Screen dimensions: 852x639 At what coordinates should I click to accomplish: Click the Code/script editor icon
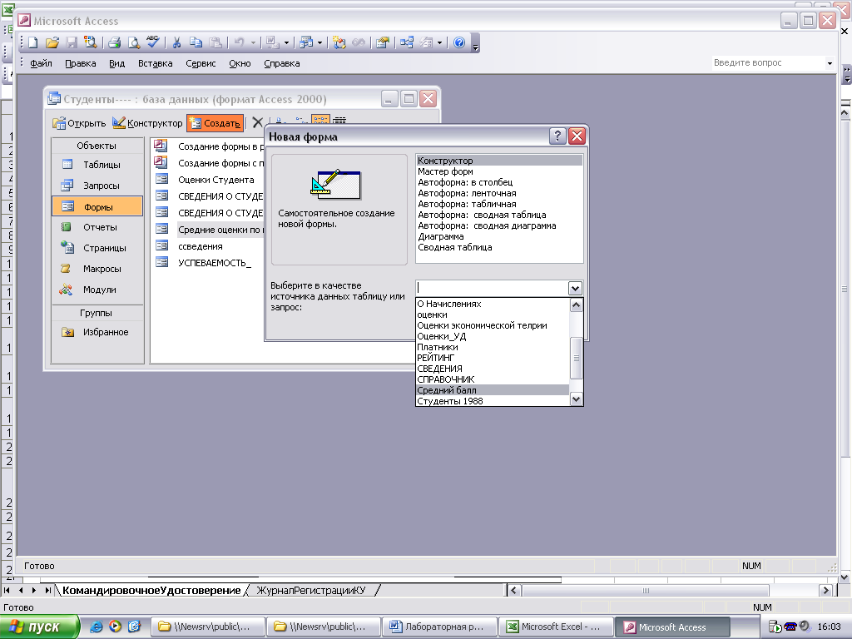339,42
